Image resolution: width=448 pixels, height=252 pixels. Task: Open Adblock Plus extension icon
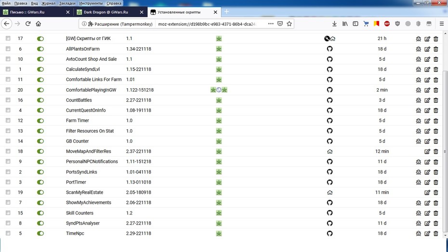click(387, 24)
